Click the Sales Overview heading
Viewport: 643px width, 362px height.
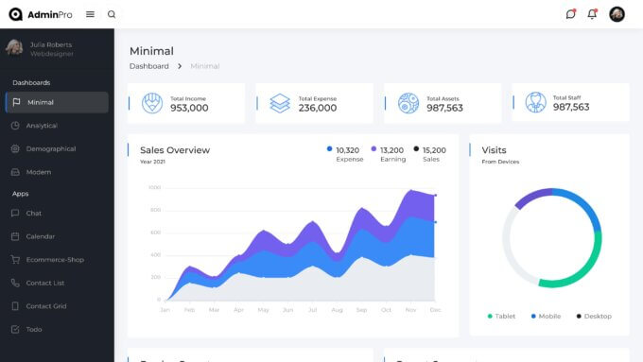[x=175, y=150]
